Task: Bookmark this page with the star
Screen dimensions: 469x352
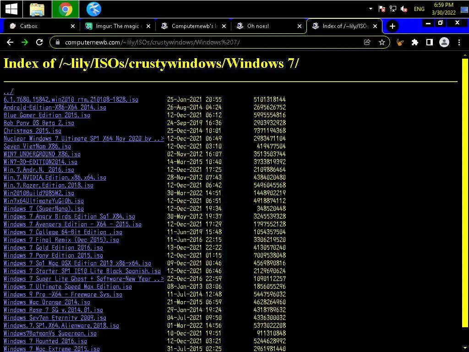Action: (382, 42)
